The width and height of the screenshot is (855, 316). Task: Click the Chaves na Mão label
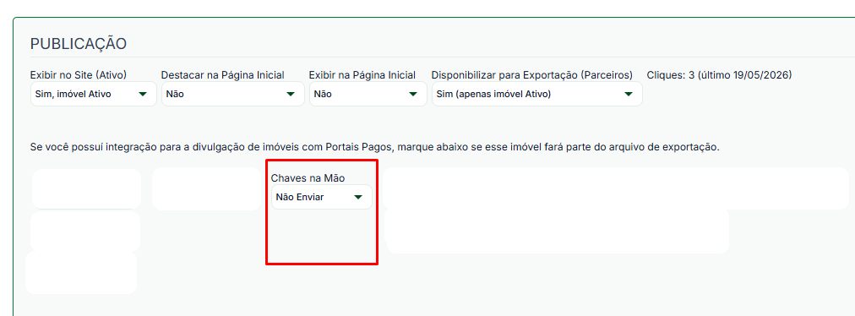point(308,178)
